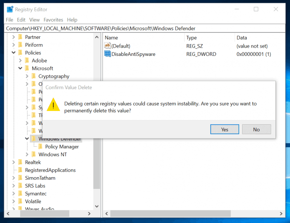Click the values pane scroll right arrow
The height and width of the screenshot is (223, 290).
tap(281, 213)
